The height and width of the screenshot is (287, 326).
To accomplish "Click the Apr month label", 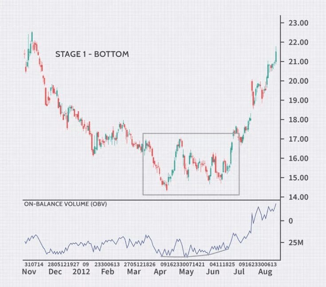I will (x=160, y=272).
